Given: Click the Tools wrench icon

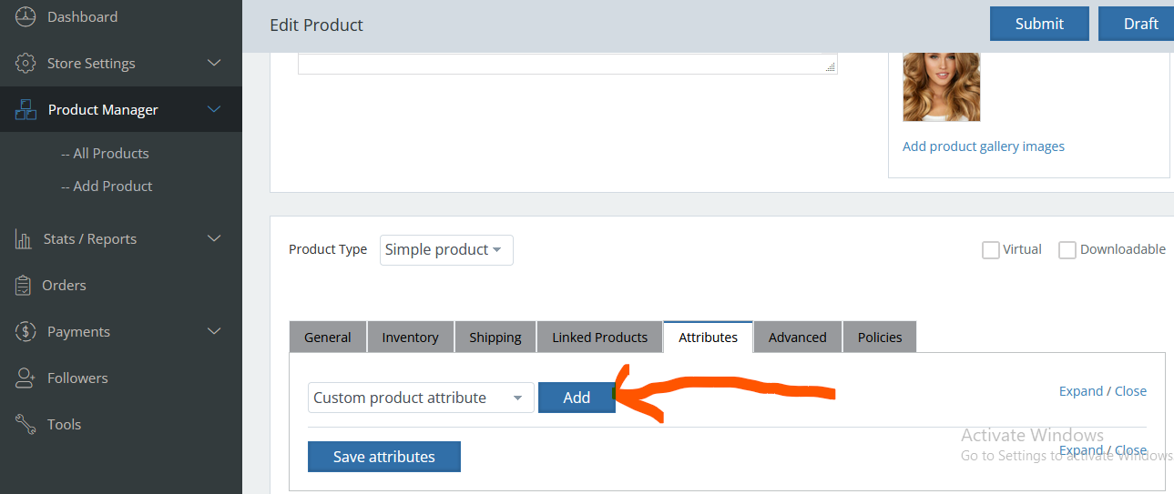Looking at the screenshot, I should pos(26,425).
